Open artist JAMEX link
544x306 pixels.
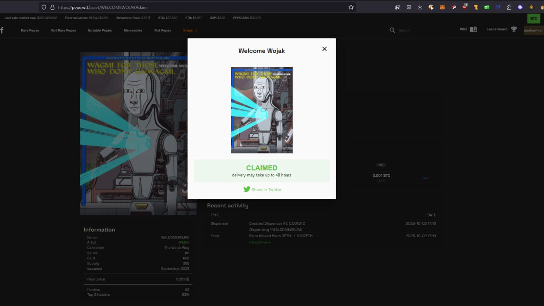pos(184,243)
